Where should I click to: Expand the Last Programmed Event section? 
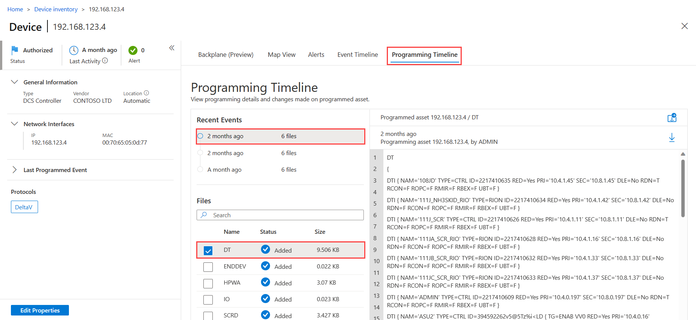(15, 170)
